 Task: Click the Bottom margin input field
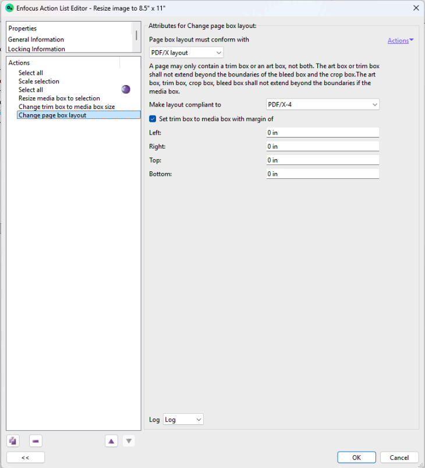(323, 174)
